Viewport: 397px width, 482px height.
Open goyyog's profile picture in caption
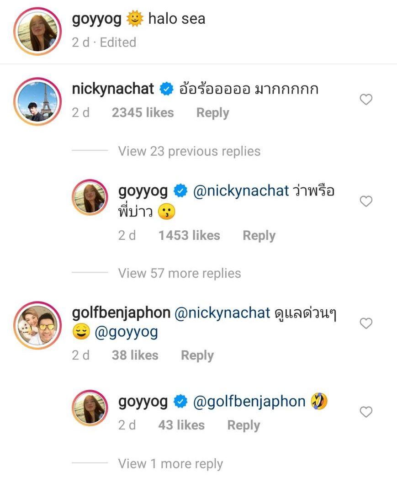(x=37, y=31)
